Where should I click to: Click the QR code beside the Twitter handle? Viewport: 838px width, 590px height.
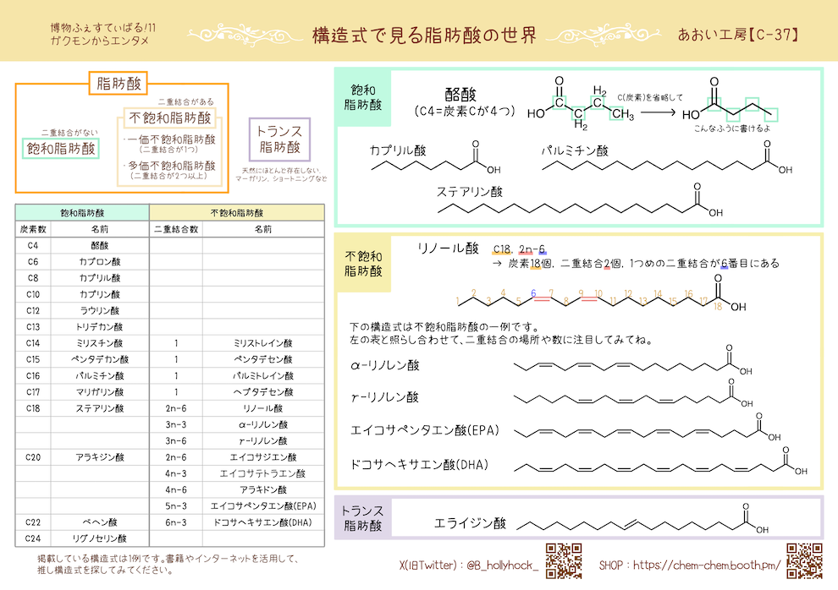(564, 560)
